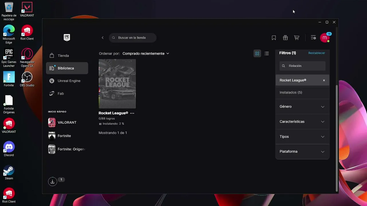367x206 pixels.
Task: Select the Discord desktop icon
Action: coord(9,149)
